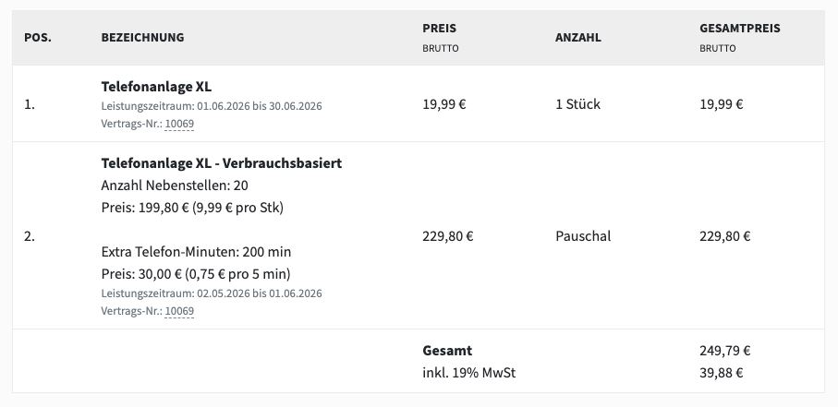Click the inkl. 19% MwSt label
The image size is (838, 407).
point(469,373)
